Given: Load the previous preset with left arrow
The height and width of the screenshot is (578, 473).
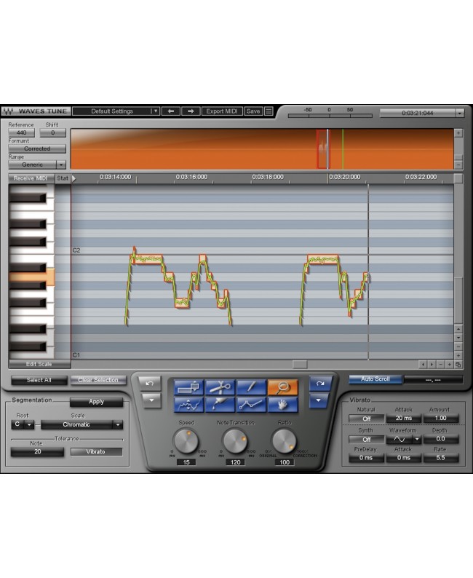Looking at the screenshot, I should tap(170, 111).
